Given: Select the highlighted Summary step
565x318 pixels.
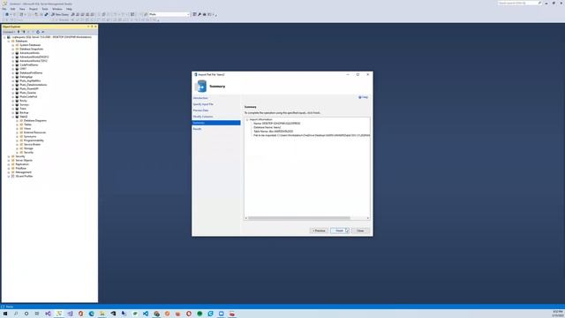Looking at the screenshot, I should tap(215, 123).
